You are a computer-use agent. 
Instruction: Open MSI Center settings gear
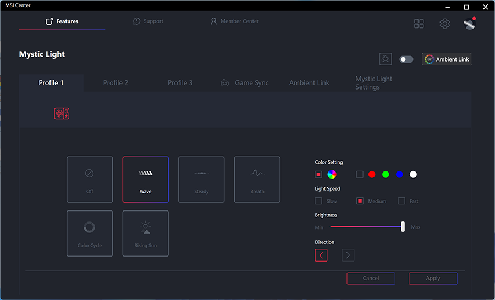(x=444, y=23)
